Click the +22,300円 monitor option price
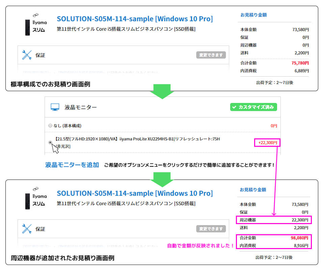 [267, 142]
